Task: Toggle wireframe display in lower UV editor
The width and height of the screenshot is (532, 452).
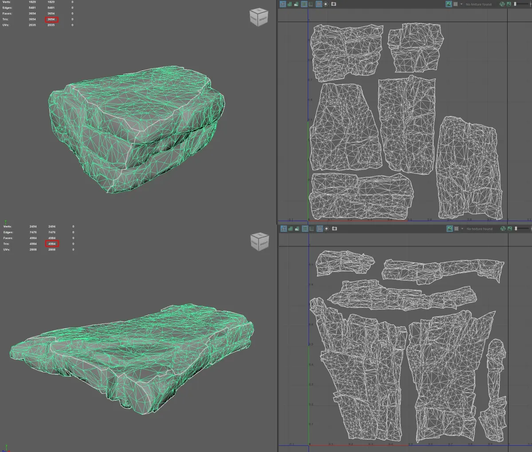Action: pos(283,229)
